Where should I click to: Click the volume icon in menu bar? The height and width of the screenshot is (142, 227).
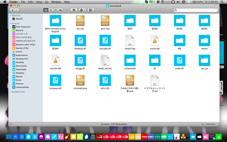[178, 2]
